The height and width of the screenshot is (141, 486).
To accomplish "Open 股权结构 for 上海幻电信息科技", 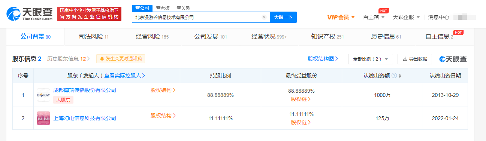I will pyautogui.click(x=163, y=116).
